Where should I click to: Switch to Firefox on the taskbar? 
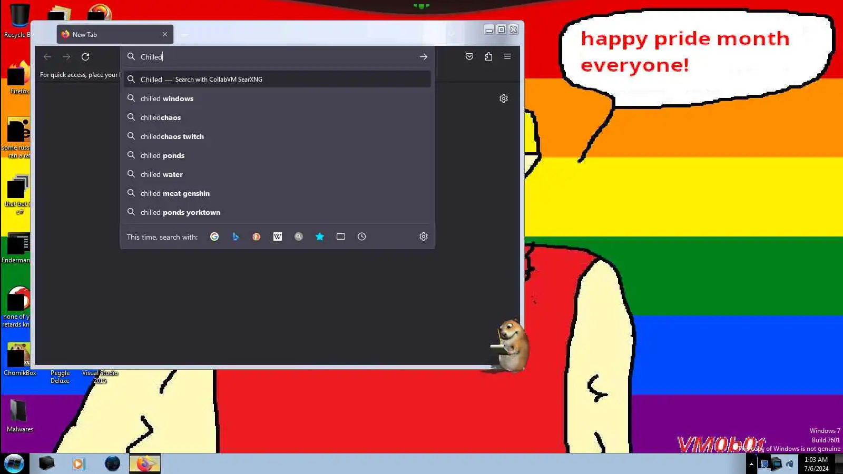click(145, 463)
